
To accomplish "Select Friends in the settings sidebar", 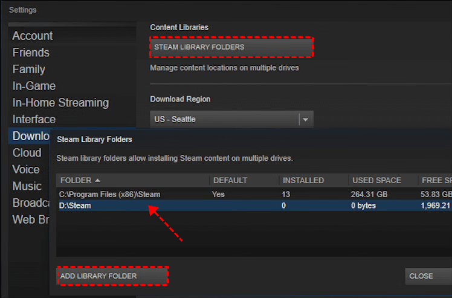I will pos(31,53).
